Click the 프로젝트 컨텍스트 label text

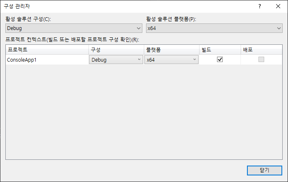(x=72, y=39)
